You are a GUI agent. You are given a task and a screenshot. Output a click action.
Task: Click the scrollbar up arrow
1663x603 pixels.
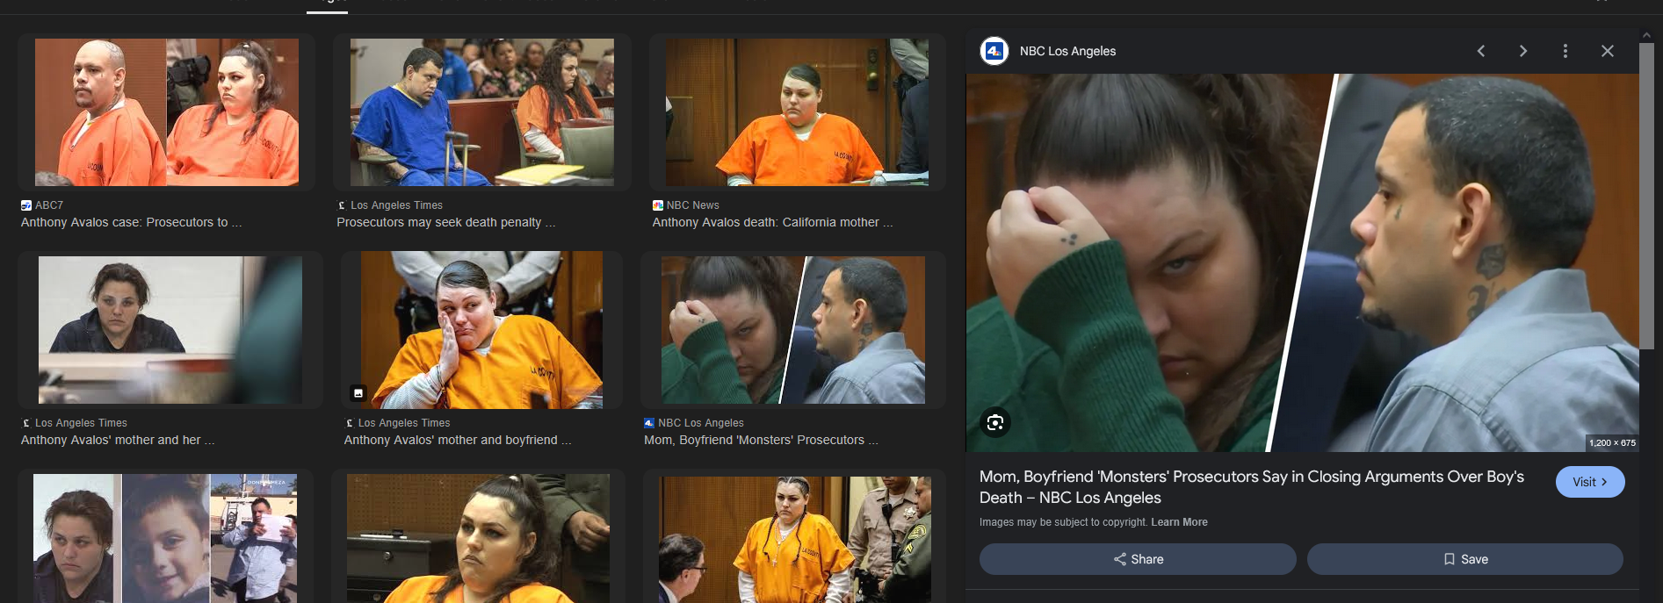[1646, 35]
